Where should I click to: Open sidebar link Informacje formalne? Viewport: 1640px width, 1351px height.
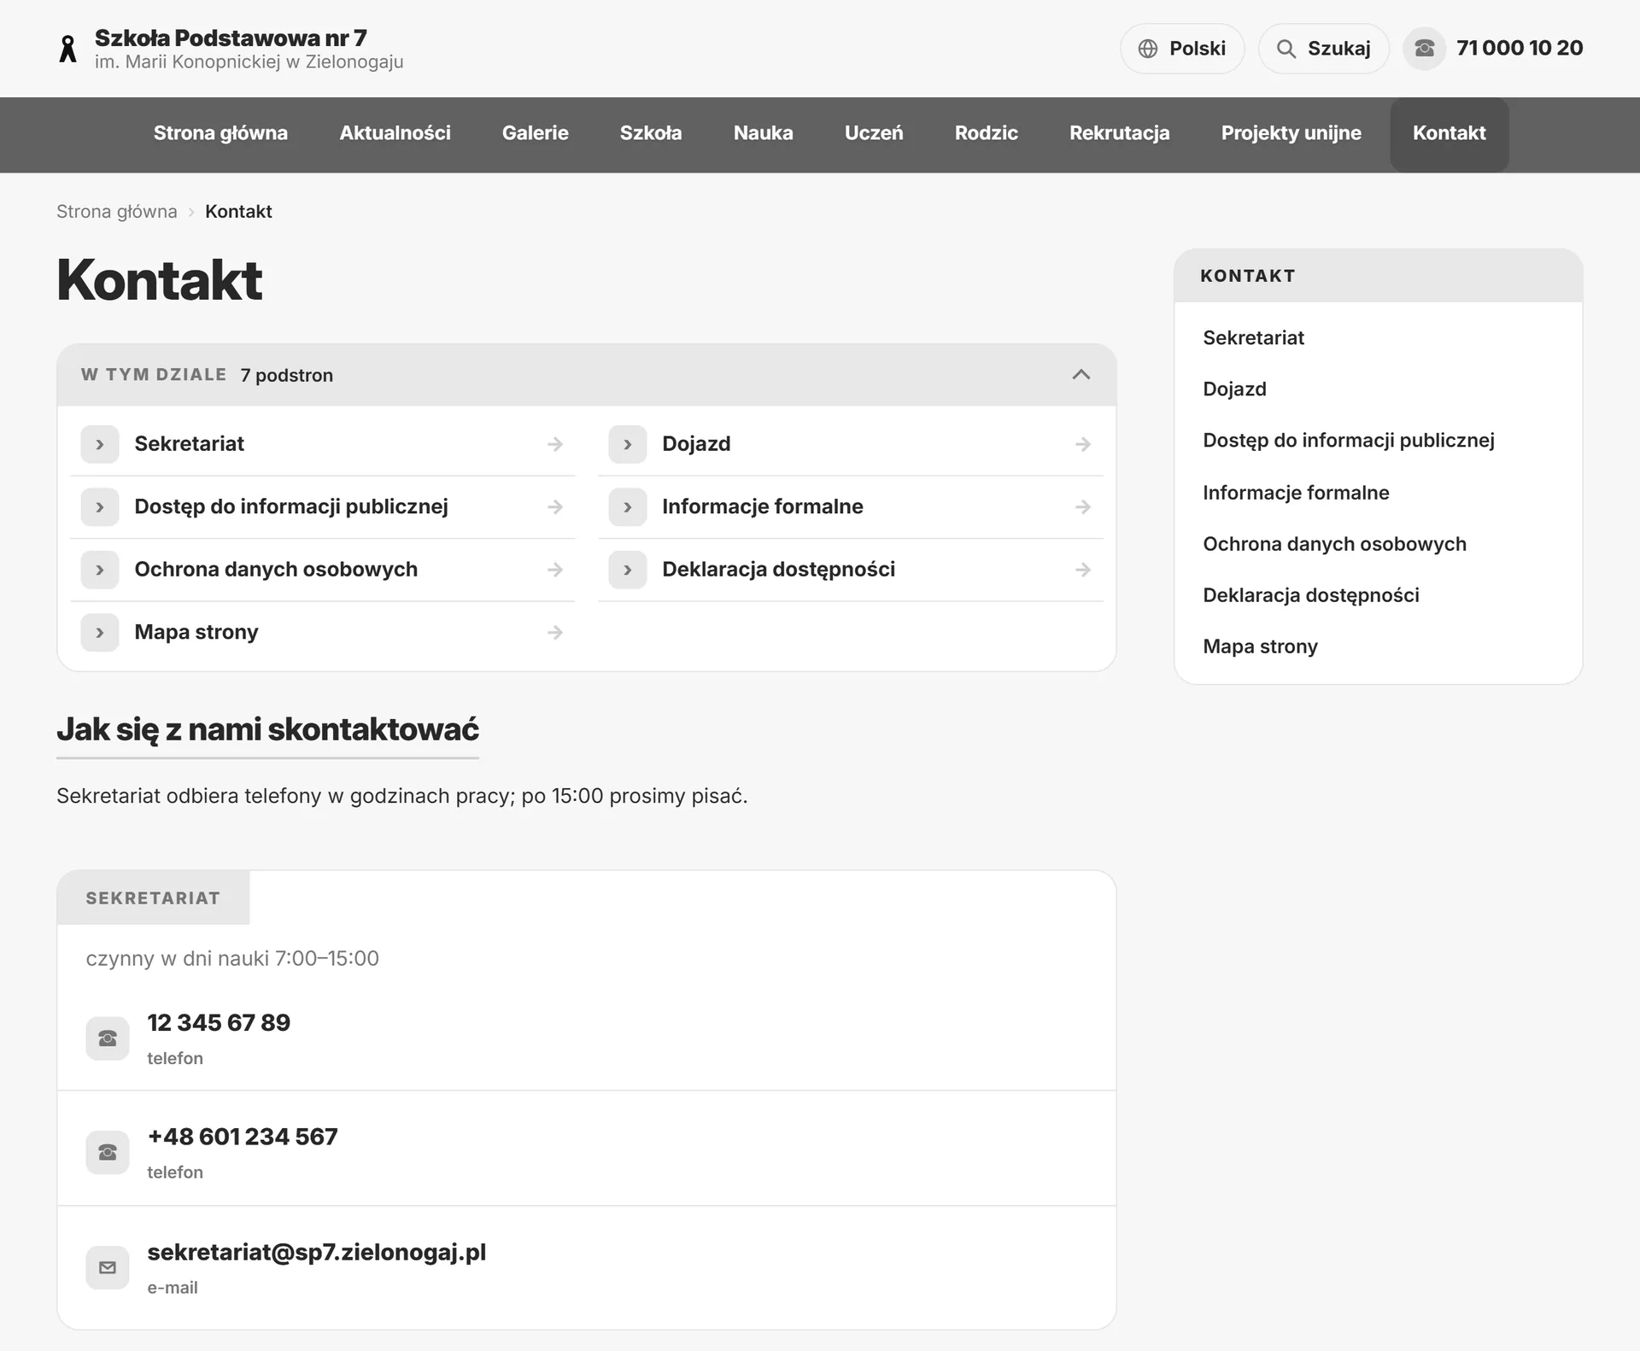1296,493
